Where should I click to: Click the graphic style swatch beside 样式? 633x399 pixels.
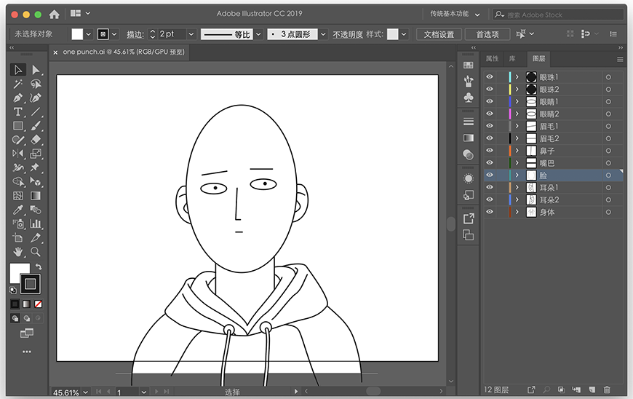click(x=392, y=34)
